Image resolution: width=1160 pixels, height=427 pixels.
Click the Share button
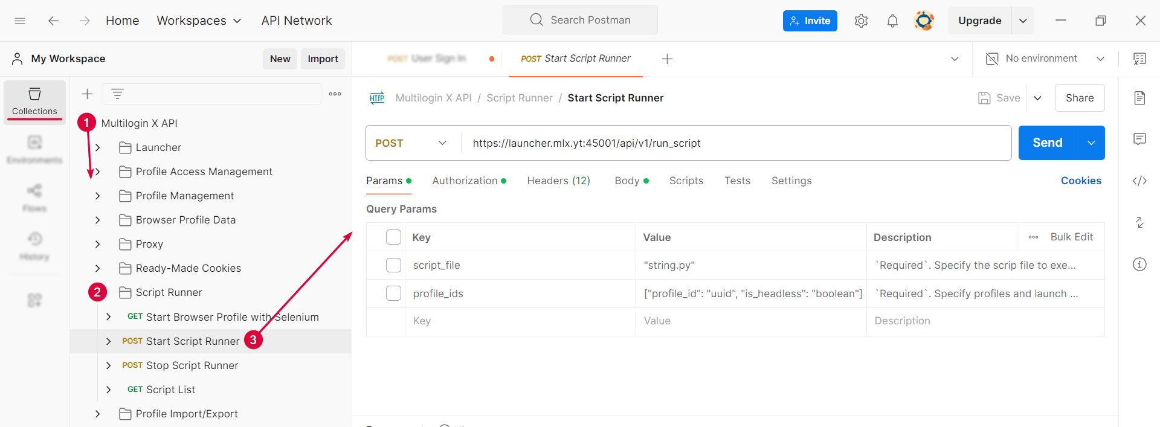tap(1080, 98)
